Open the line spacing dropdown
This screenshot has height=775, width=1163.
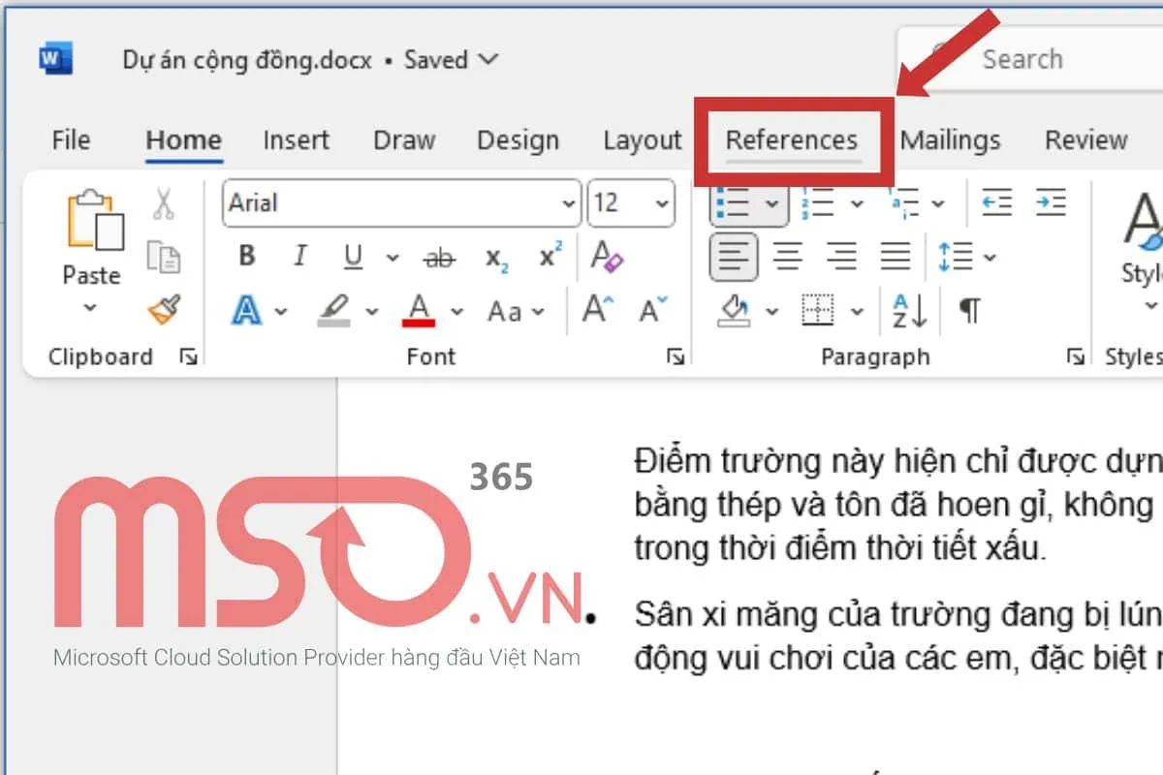[x=990, y=258]
